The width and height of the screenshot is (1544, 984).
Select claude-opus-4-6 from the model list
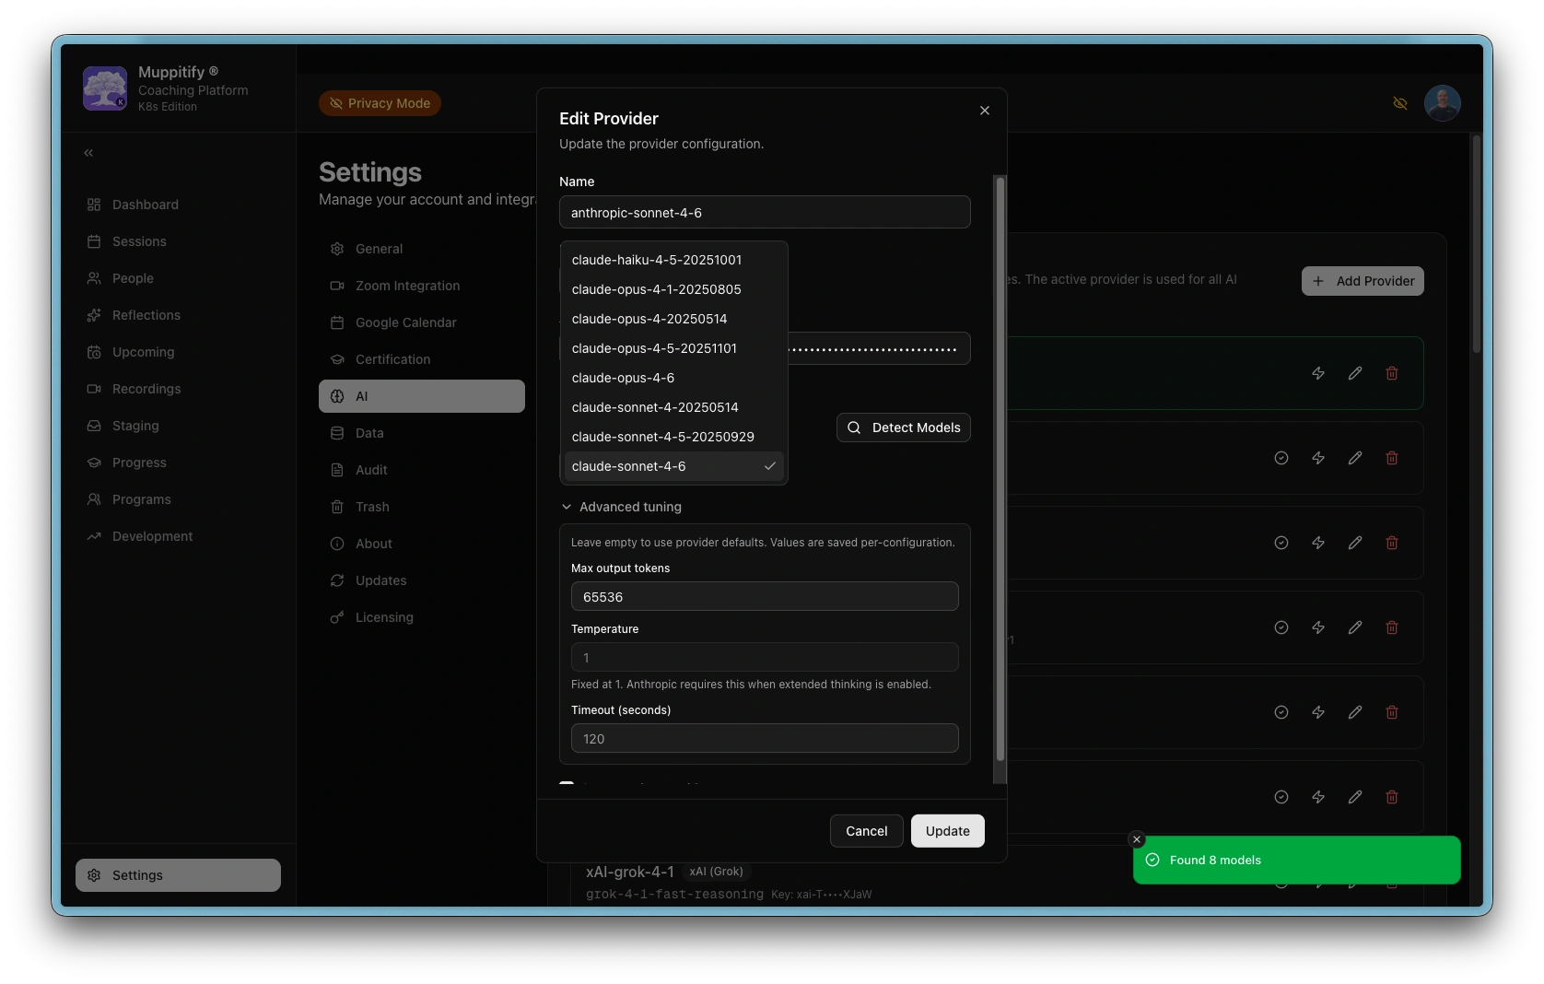point(623,378)
